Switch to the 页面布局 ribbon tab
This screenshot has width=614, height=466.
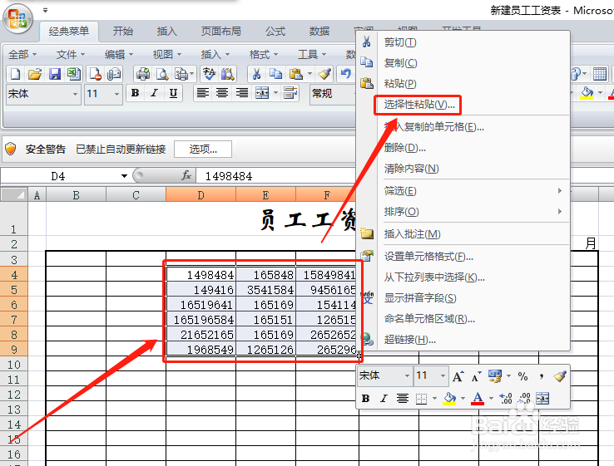[x=220, y=32]
